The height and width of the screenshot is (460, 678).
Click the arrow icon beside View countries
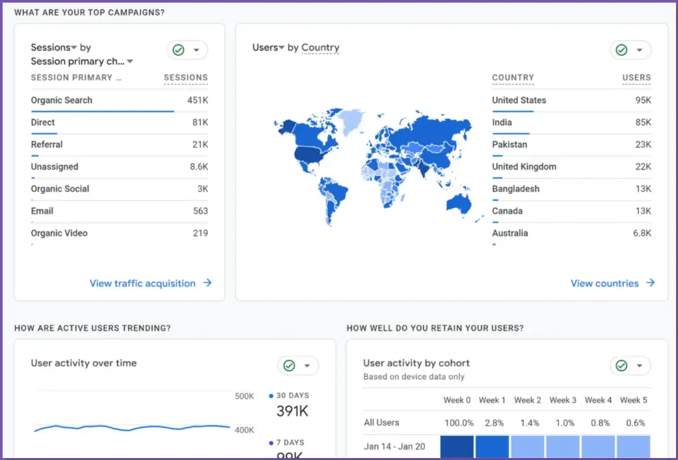649,283
